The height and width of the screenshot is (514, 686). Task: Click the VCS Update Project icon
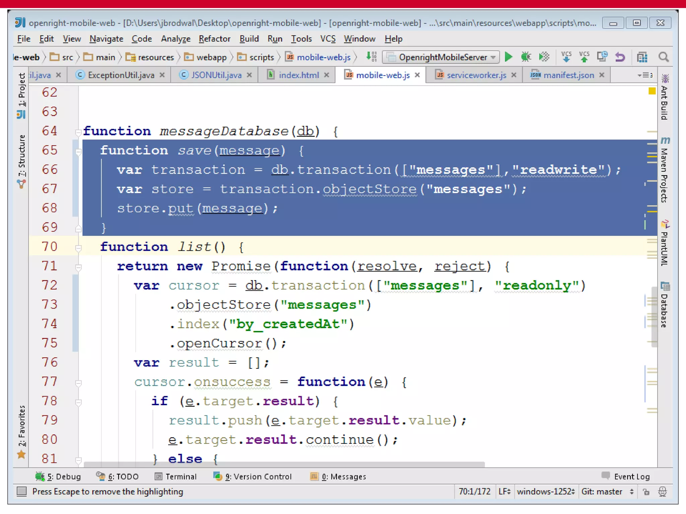(566, 57)
